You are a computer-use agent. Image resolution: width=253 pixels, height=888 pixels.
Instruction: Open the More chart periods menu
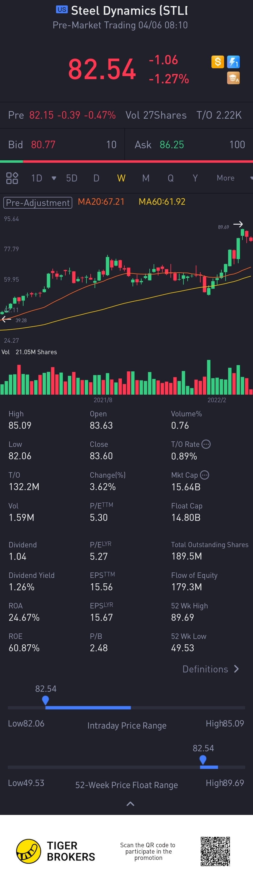pyautogui.click(x=226, y=178)
